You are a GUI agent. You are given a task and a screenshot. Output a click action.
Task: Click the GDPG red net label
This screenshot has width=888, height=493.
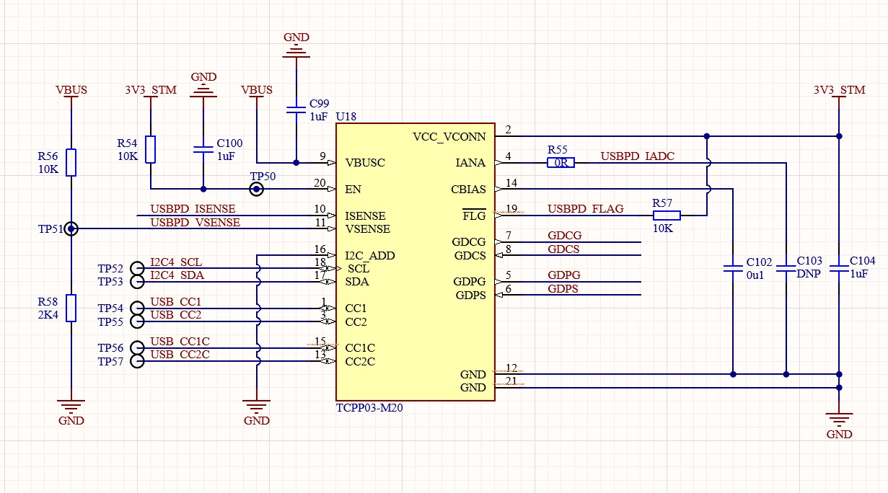[564, 275]
